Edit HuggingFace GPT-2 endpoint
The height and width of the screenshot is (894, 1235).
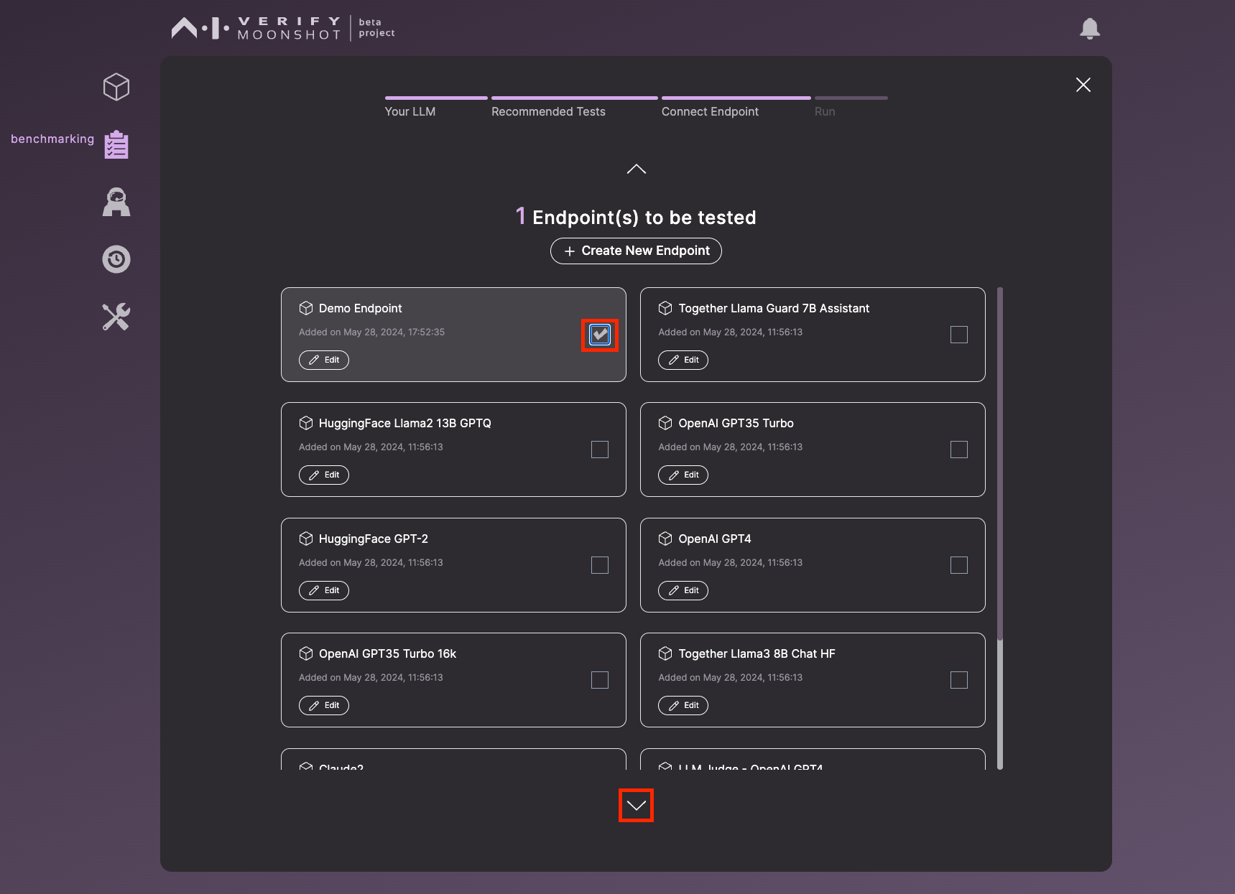(324, 590)
